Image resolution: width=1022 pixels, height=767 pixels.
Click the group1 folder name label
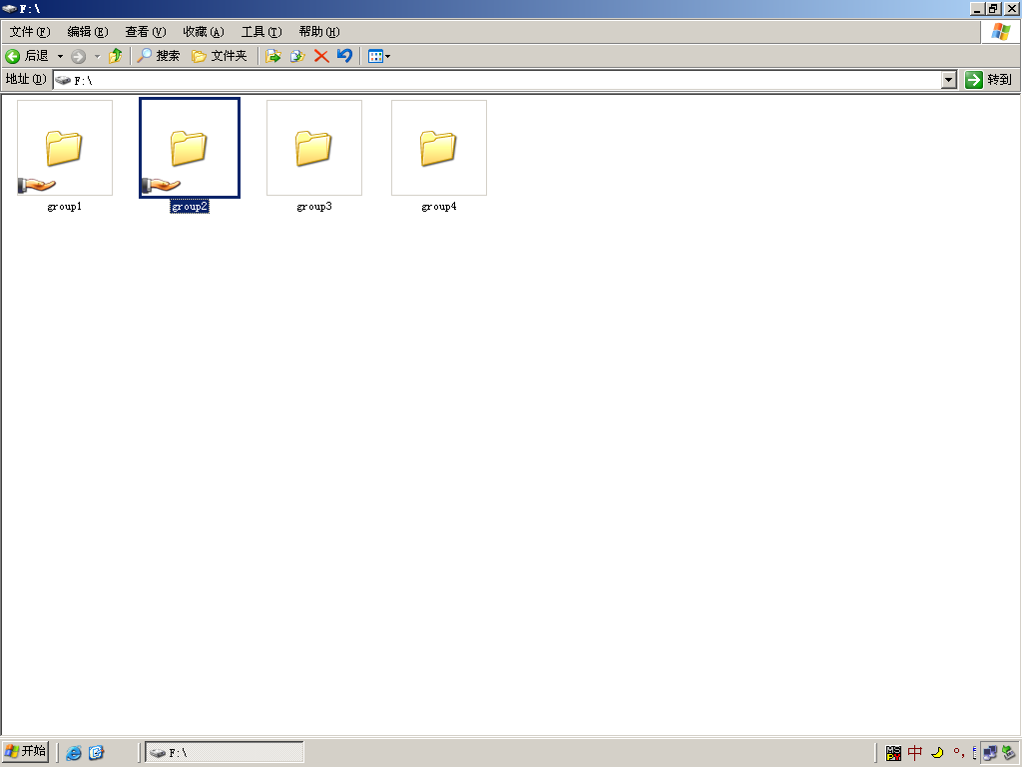[x=65, y=207]
